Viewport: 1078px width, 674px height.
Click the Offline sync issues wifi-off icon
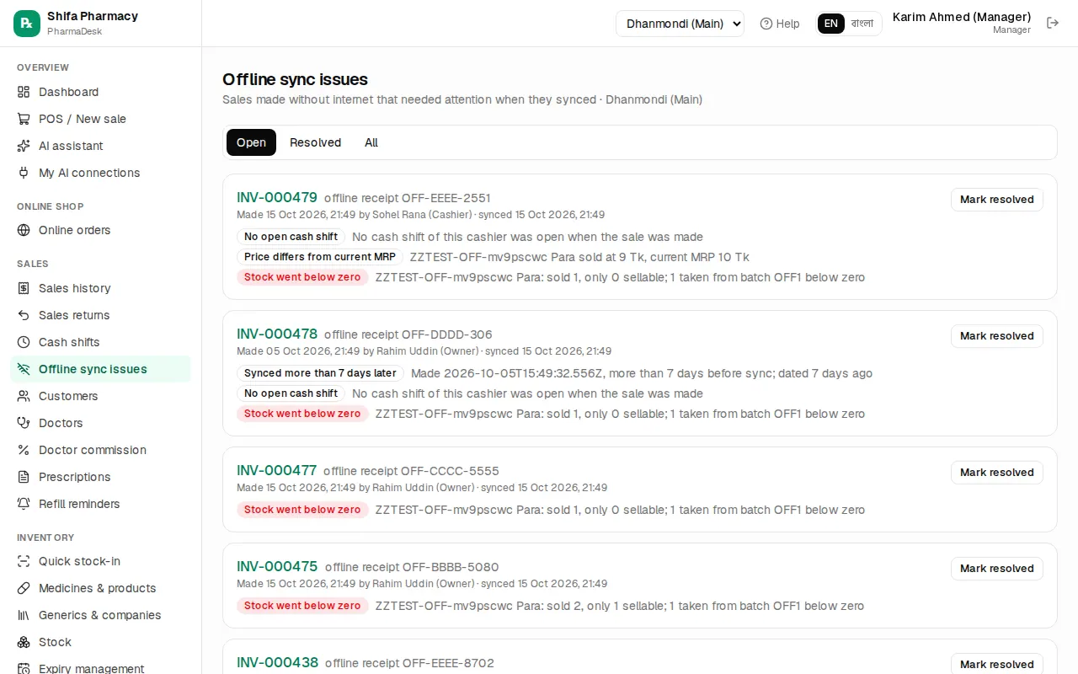pyautogui.click(x=24, y=369)
